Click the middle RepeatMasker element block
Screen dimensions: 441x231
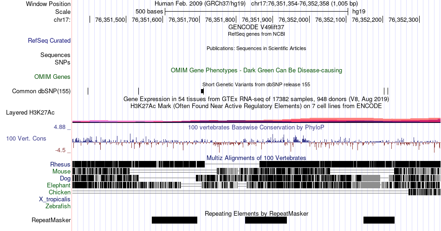(x=266, y=220)
